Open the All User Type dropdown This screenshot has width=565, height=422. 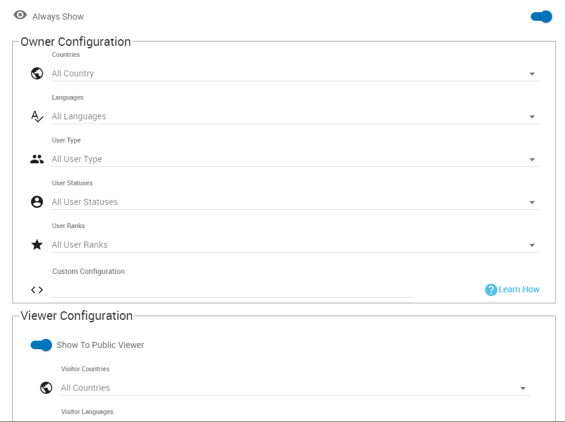tap(294, 160)
